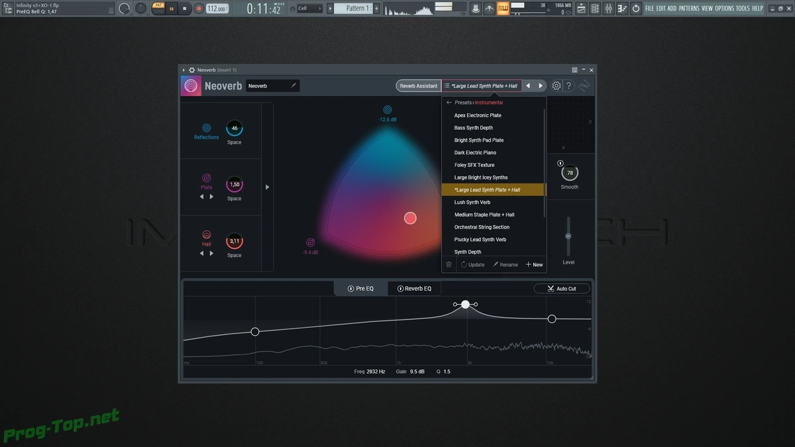Select next Plate type arrow

[x=212, y=197]
